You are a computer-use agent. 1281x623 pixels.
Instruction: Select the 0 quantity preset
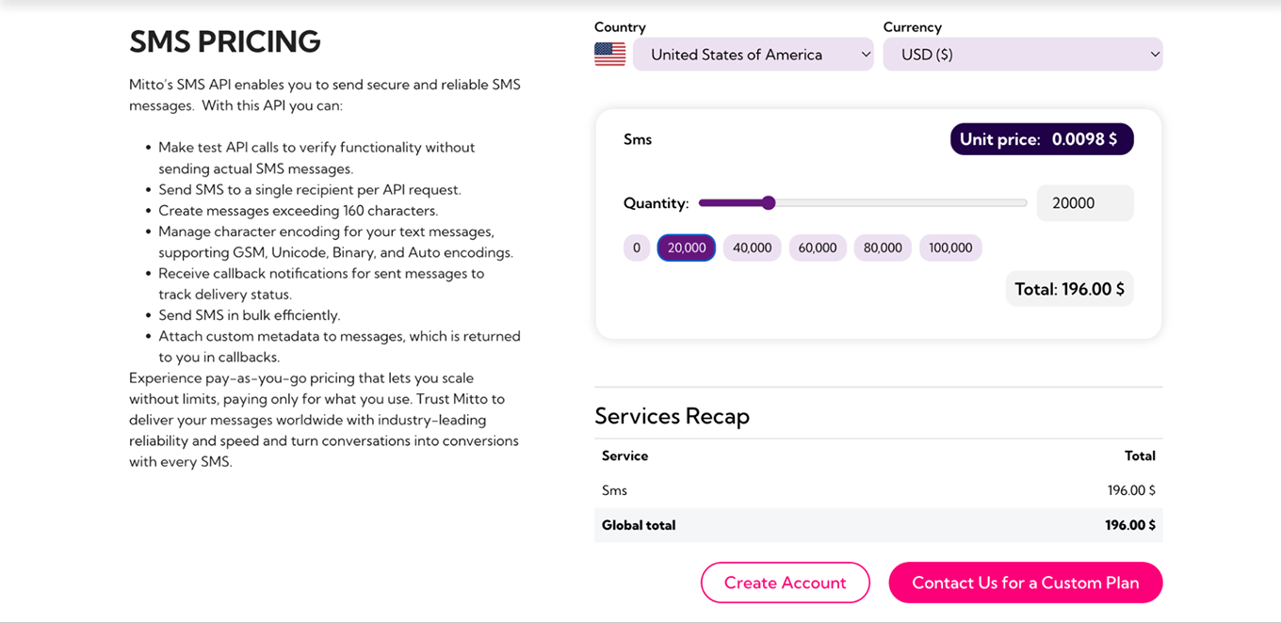tap(637, 248)
